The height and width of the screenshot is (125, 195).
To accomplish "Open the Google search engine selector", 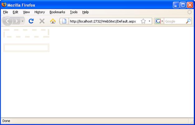I will [159, 21].
